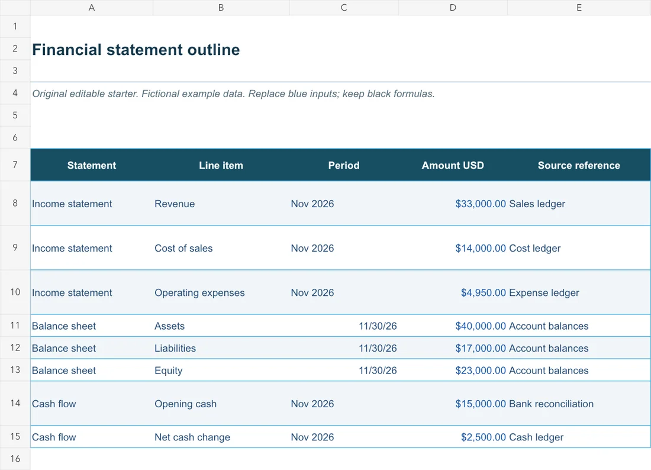The width and height of the screenshot is (651, 470).
Task: Click the 11/30/26 date in the Liabilities row
Action: point(378,348)
